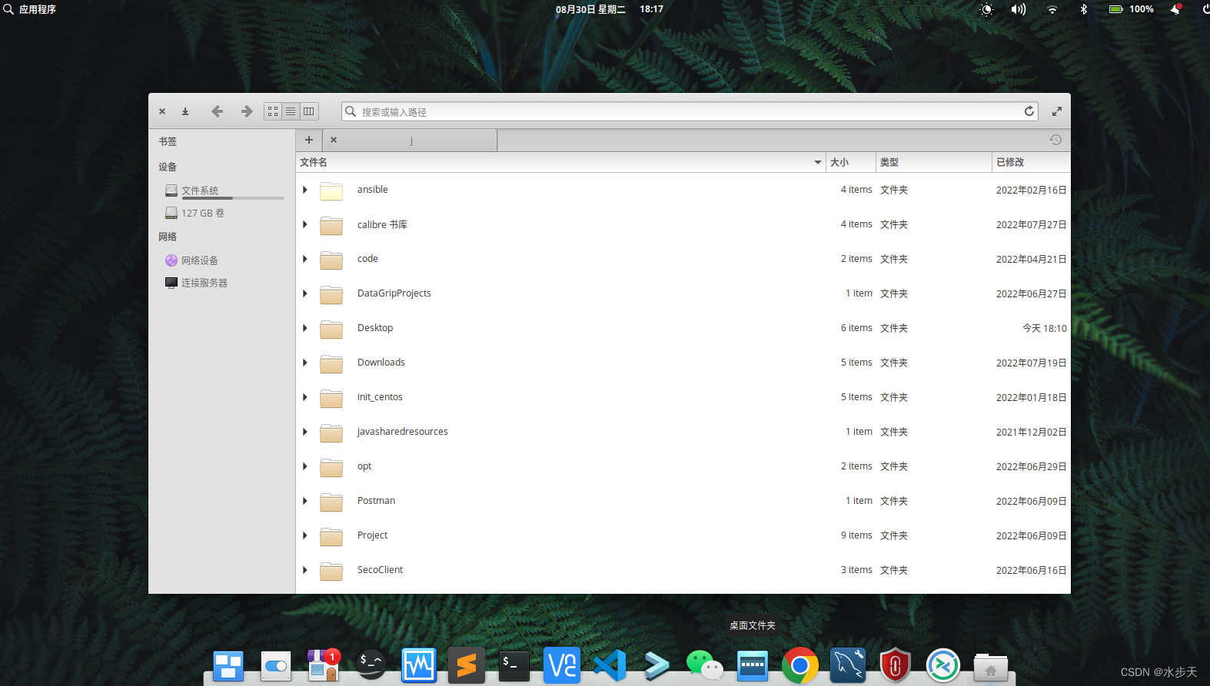The height and width of the screenshot is (686, 1210).
Task: Open a new tab with plus button
Action: tap(309, 140)
